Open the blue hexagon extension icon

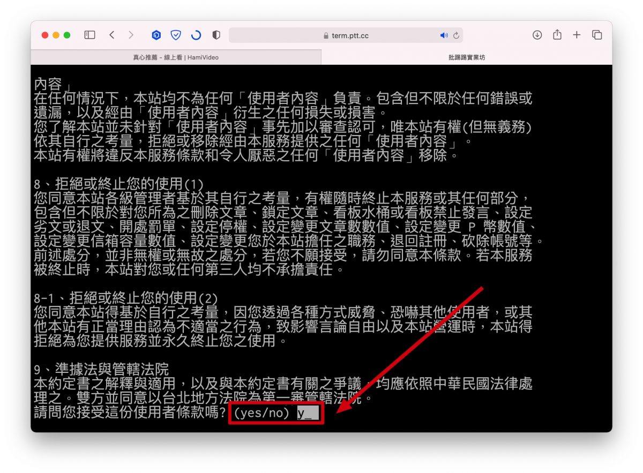coord(156,35)
